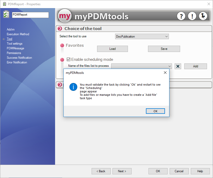Click the myPDMtools 'my' logo icon
Image resolution: width=213 pixels, height=178 pixels.
pos(64,16)
